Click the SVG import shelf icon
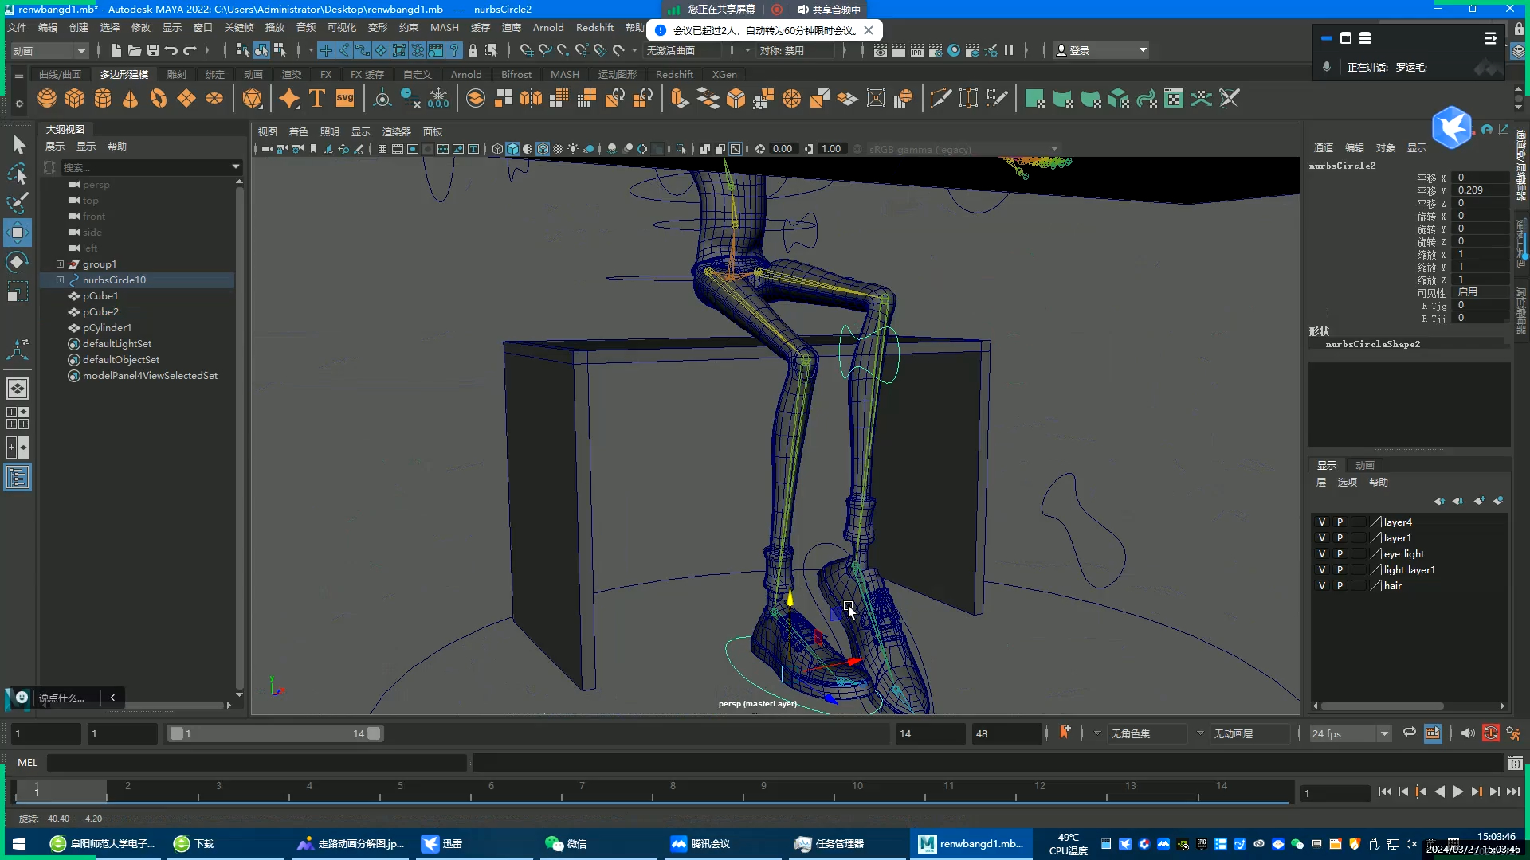The image size is (1530, 860). (x=345, y=98)
